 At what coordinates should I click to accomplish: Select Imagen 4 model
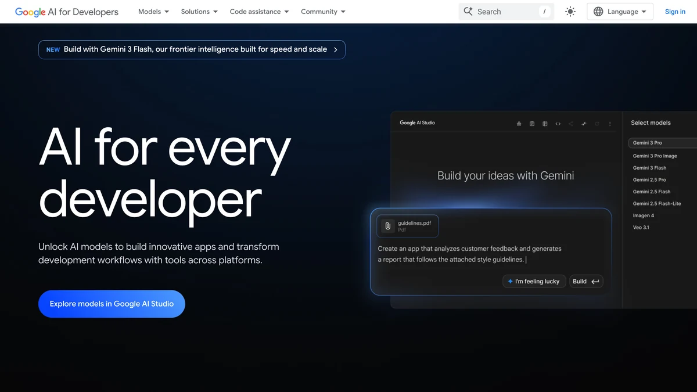644,215
